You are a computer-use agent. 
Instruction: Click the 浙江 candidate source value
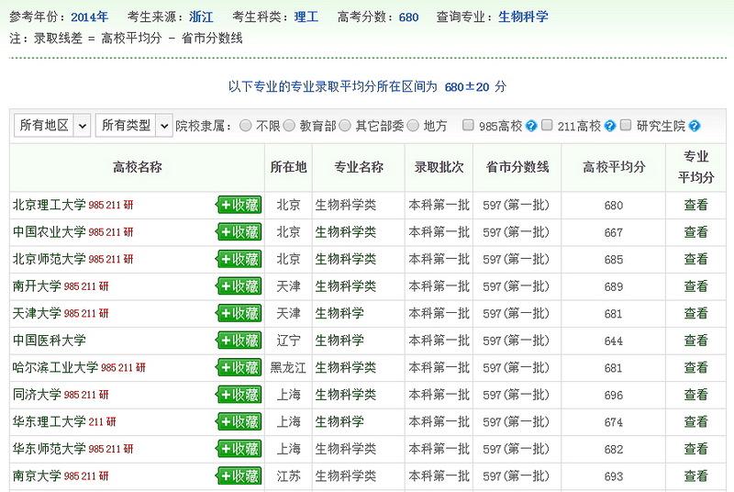click(201, 17)
